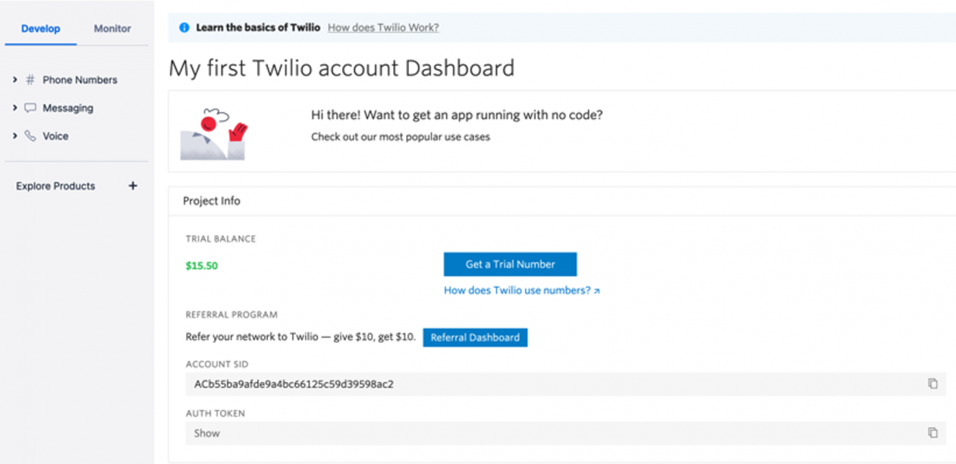
Task: Select the Account SID value field
Action: pos(565,384)
